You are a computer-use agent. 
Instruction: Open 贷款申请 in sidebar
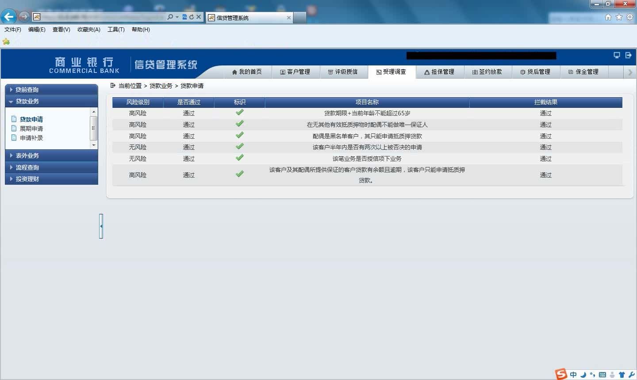31,119
